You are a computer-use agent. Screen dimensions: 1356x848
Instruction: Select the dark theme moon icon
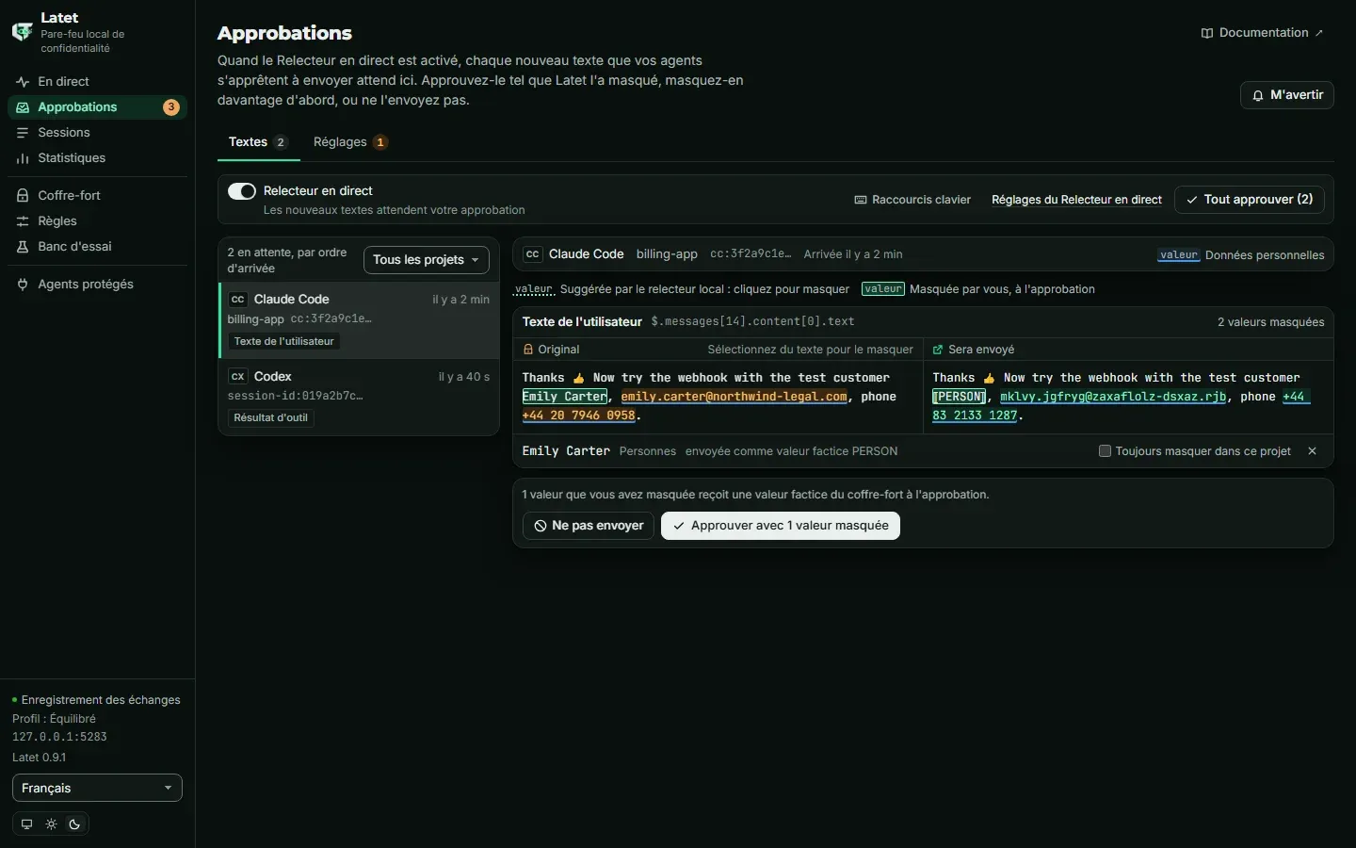(x=75, y=824)
